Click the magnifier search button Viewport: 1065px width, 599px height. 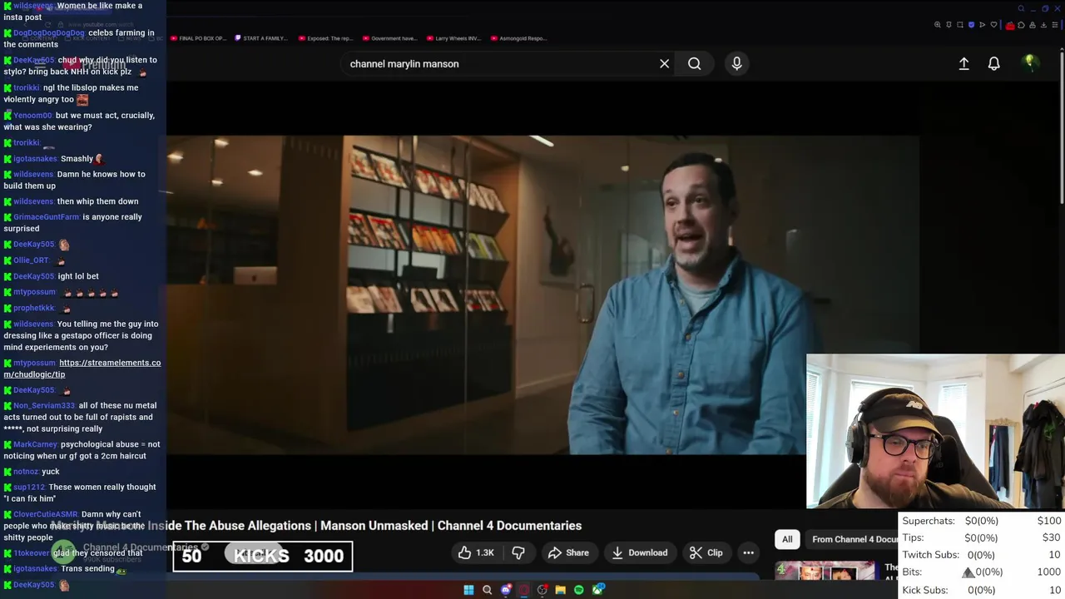click(x=694, y=63)
